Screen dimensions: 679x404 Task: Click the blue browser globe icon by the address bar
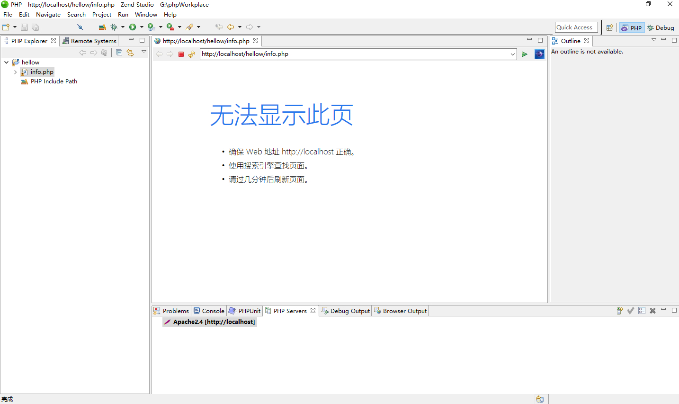[x=539, y=54]
